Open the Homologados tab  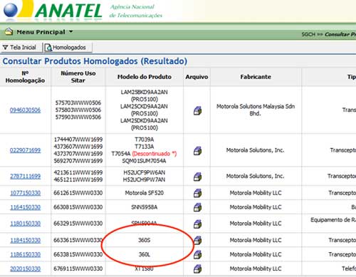point(66,48)
